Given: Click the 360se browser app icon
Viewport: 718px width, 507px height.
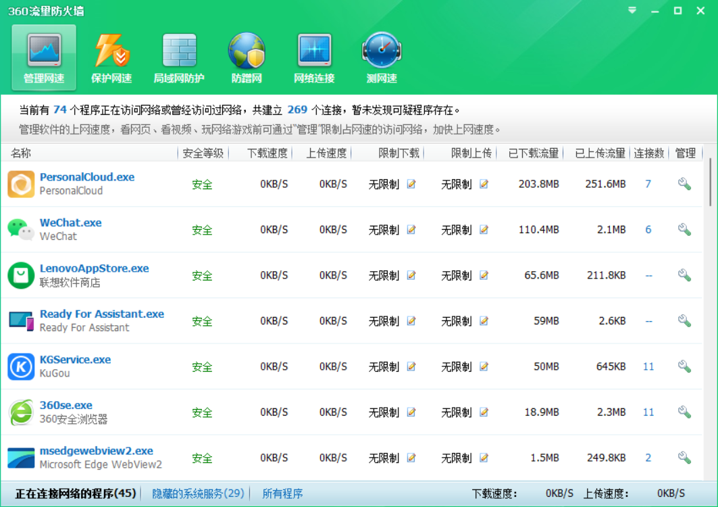Looking at the screenshot, I should [x=21, y=412].
